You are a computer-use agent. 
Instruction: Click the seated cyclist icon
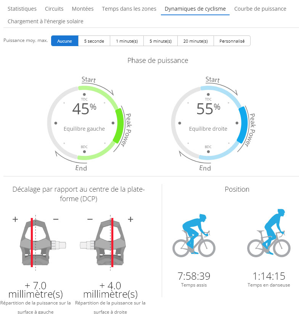pos(194,235)
